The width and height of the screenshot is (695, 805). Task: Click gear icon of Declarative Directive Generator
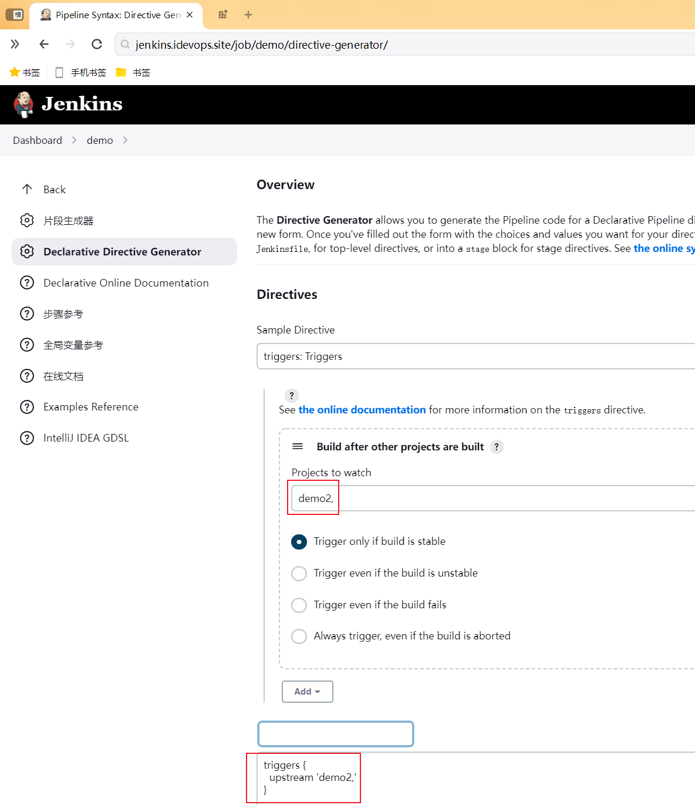pos(27,251)
